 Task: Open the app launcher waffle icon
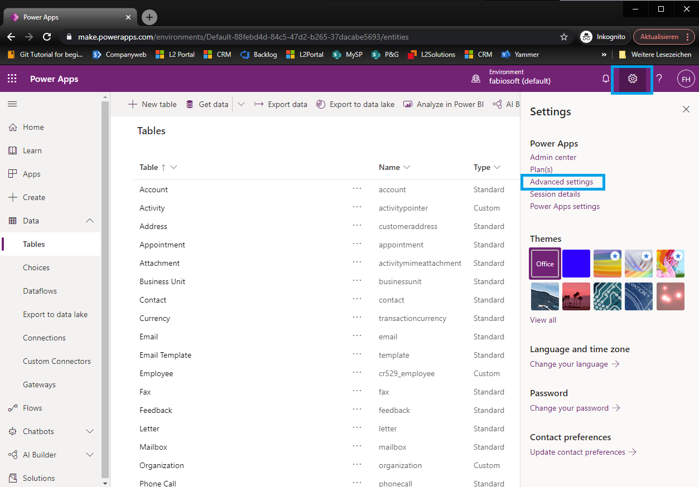click(12, 79)
